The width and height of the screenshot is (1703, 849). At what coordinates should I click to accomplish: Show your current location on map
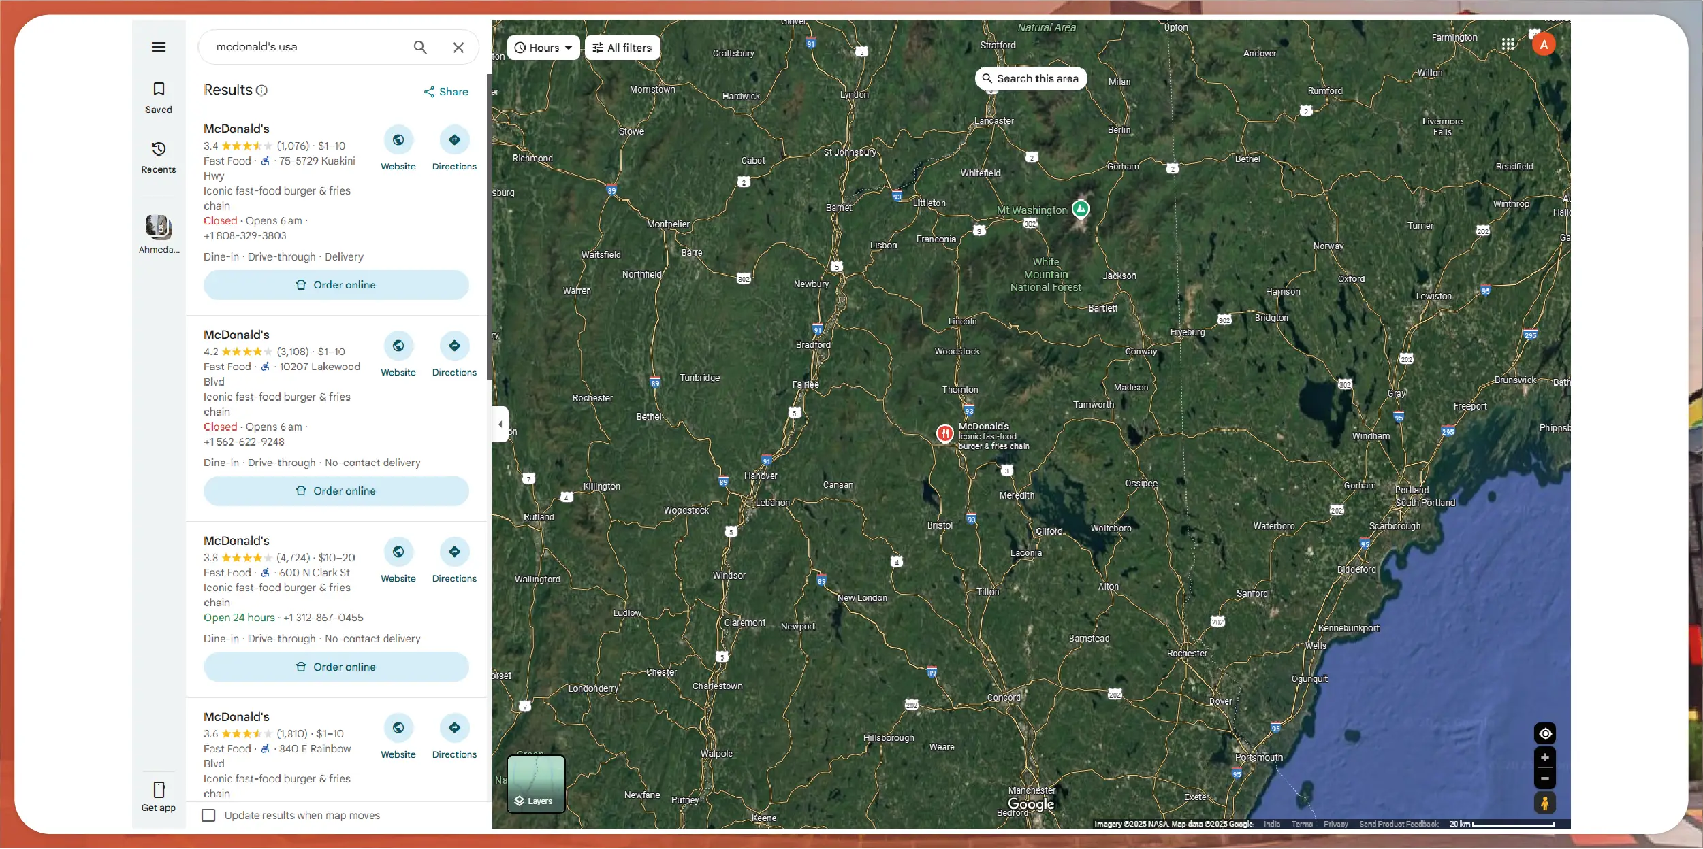click(x=1545, y=733)
